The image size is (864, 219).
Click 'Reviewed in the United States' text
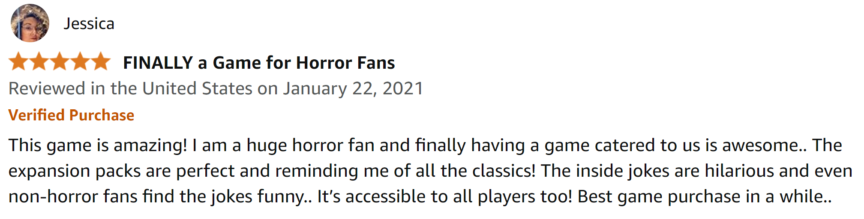pyautogui.click(x=130, y=89)
